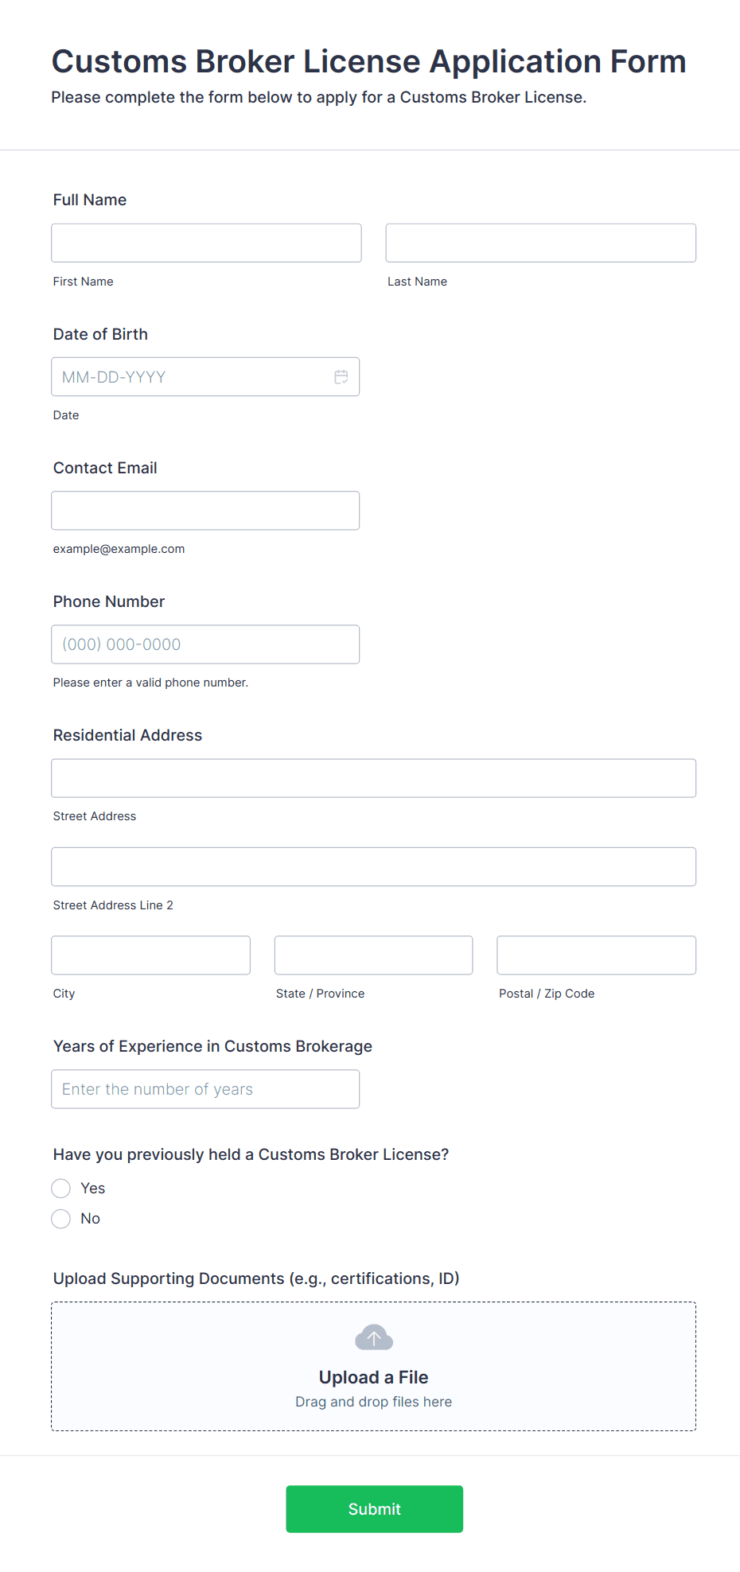This screenshot has width=740, height=1572.
Task: Open the date picker calendar icon
Action: tap(341, 377)
